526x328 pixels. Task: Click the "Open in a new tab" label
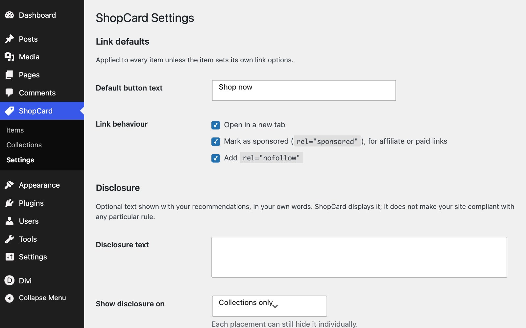(x=254, y=125)
